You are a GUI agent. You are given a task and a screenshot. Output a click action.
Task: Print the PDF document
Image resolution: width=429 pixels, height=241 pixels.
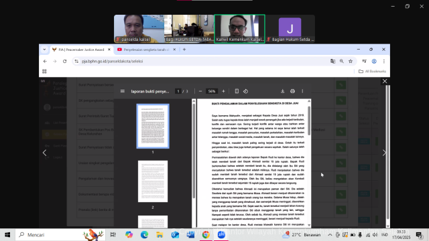coord(292,91)
